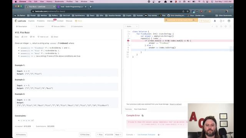
Task: Select the Testcase tab
Action: point(128,109)
